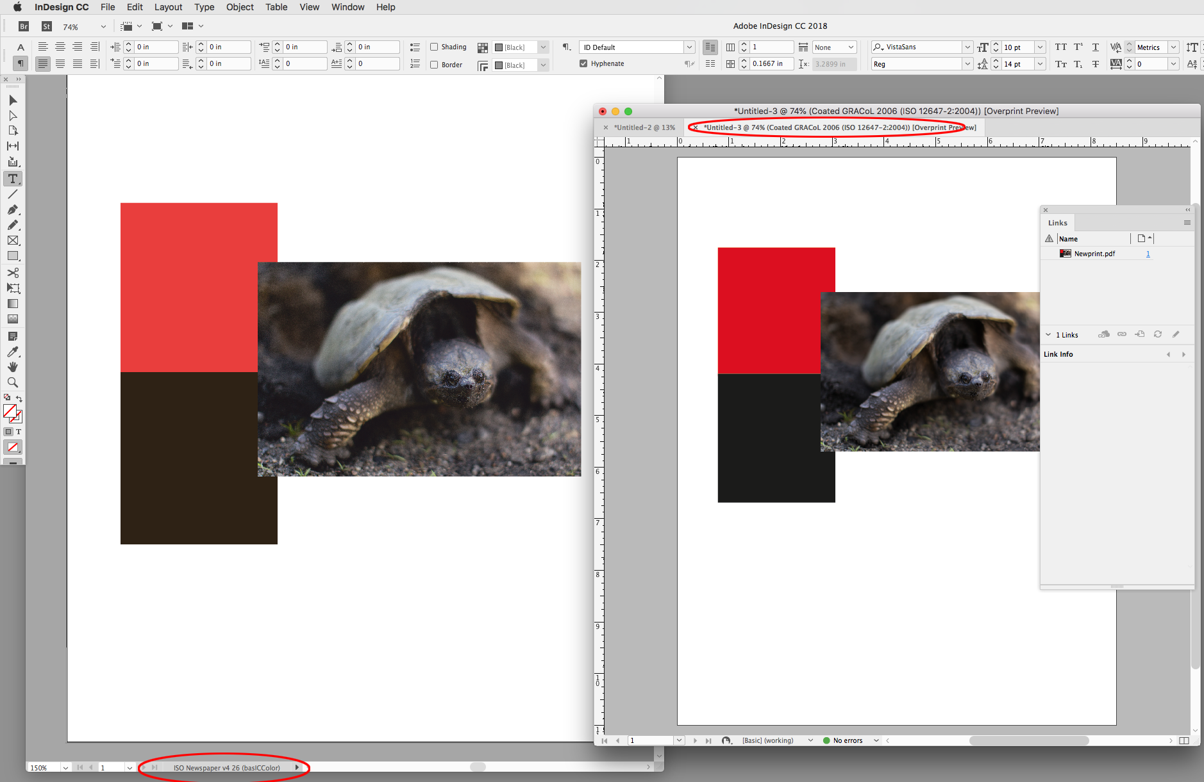1204x782 pixels.
Task: Pick the Eyedropper tool
Action: tap(12, 352)
